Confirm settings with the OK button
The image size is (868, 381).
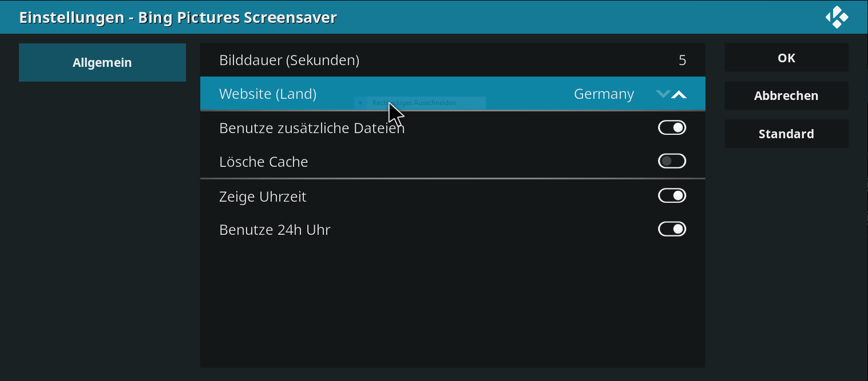[786, 58]
